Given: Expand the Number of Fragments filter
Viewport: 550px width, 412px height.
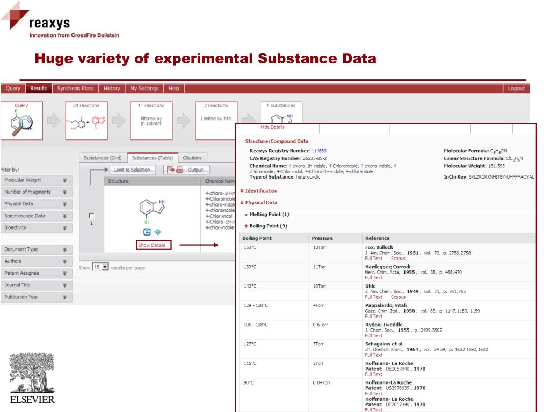Looking at the screenshot, I should point(37,192).
